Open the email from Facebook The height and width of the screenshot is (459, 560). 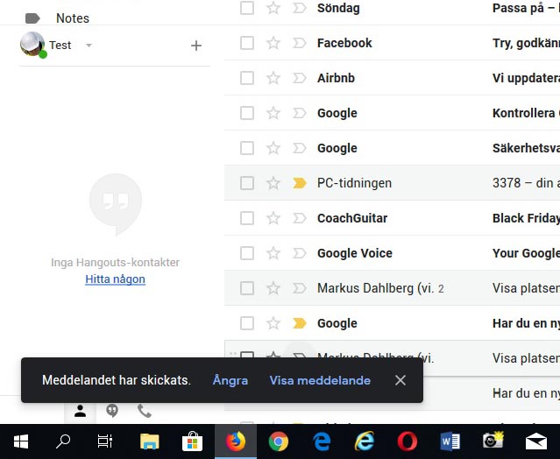392,43
